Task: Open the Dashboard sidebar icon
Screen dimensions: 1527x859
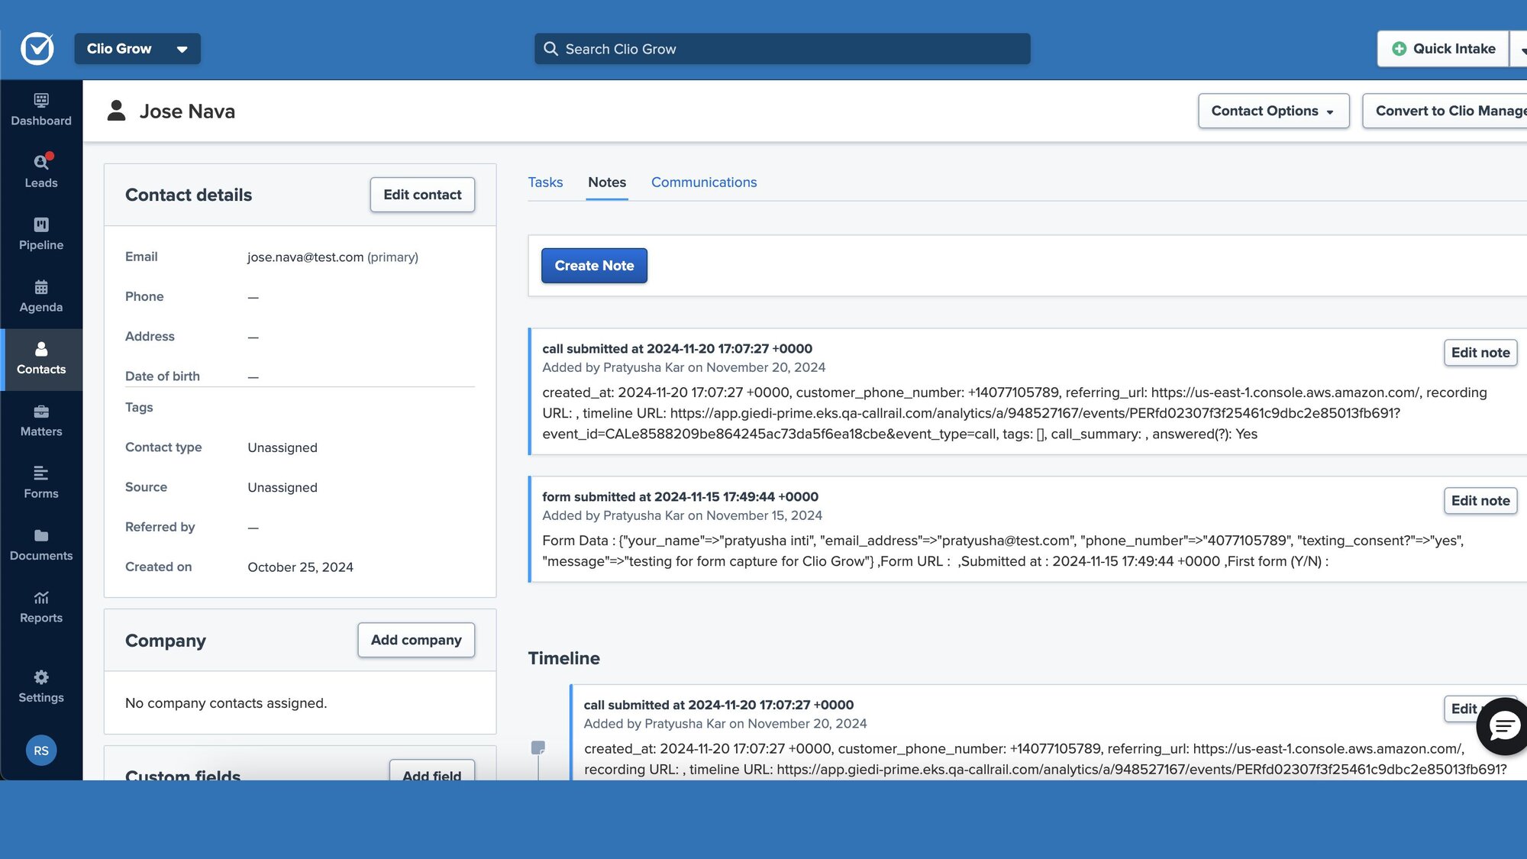Action: pos(41,110)
